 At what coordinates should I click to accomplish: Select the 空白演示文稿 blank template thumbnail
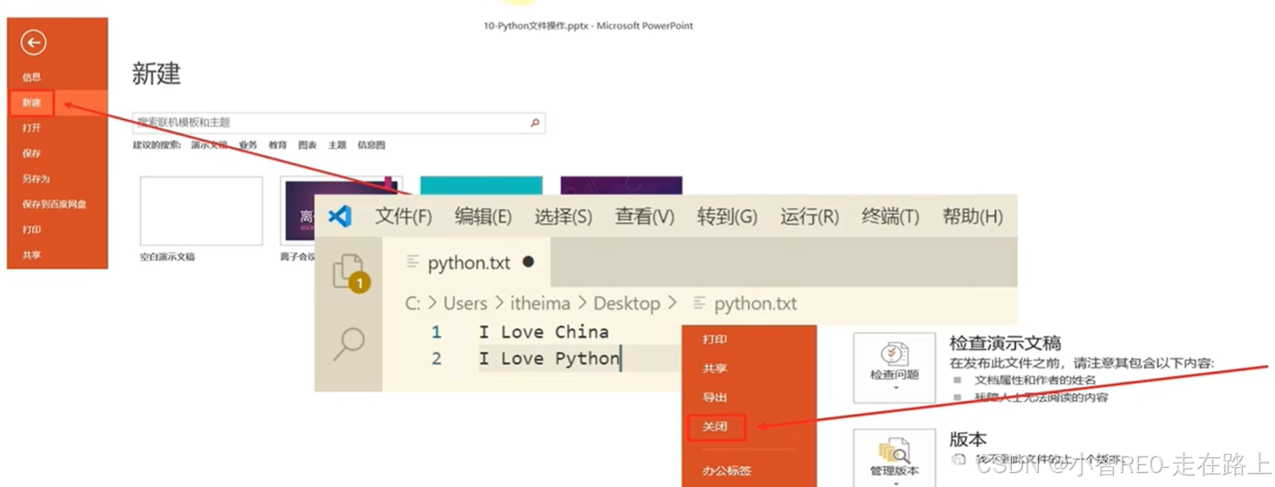201,211
